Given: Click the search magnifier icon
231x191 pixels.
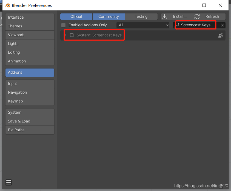Looking at the screenshot, I should pyautogui.click(x=177, y=25).
